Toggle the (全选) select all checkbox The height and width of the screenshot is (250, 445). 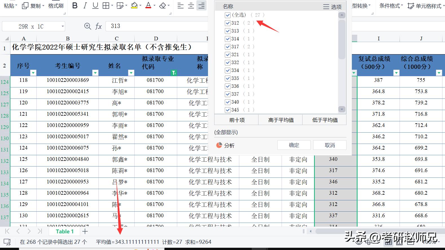[x=228, y=15]
